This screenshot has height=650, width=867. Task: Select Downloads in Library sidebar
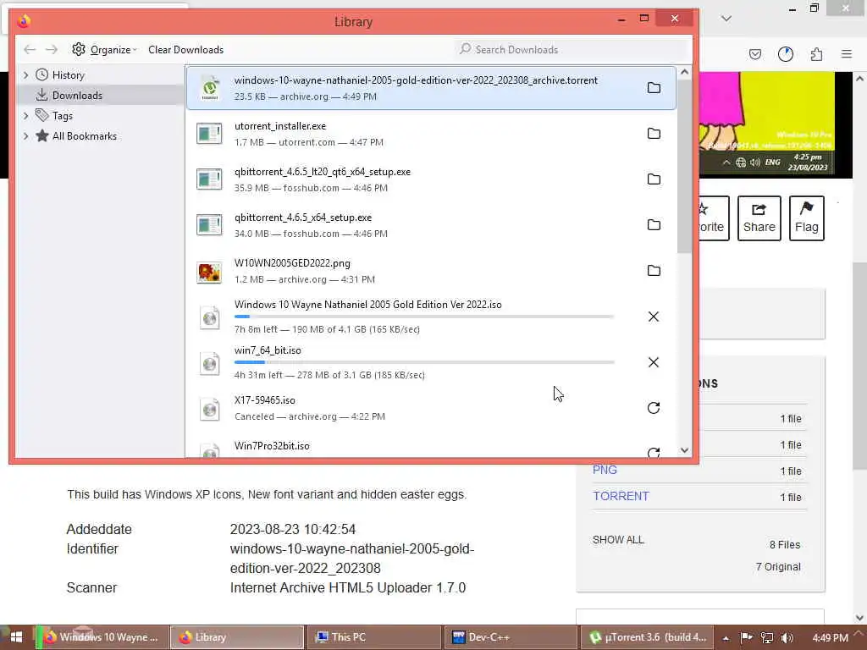point(100,96)
